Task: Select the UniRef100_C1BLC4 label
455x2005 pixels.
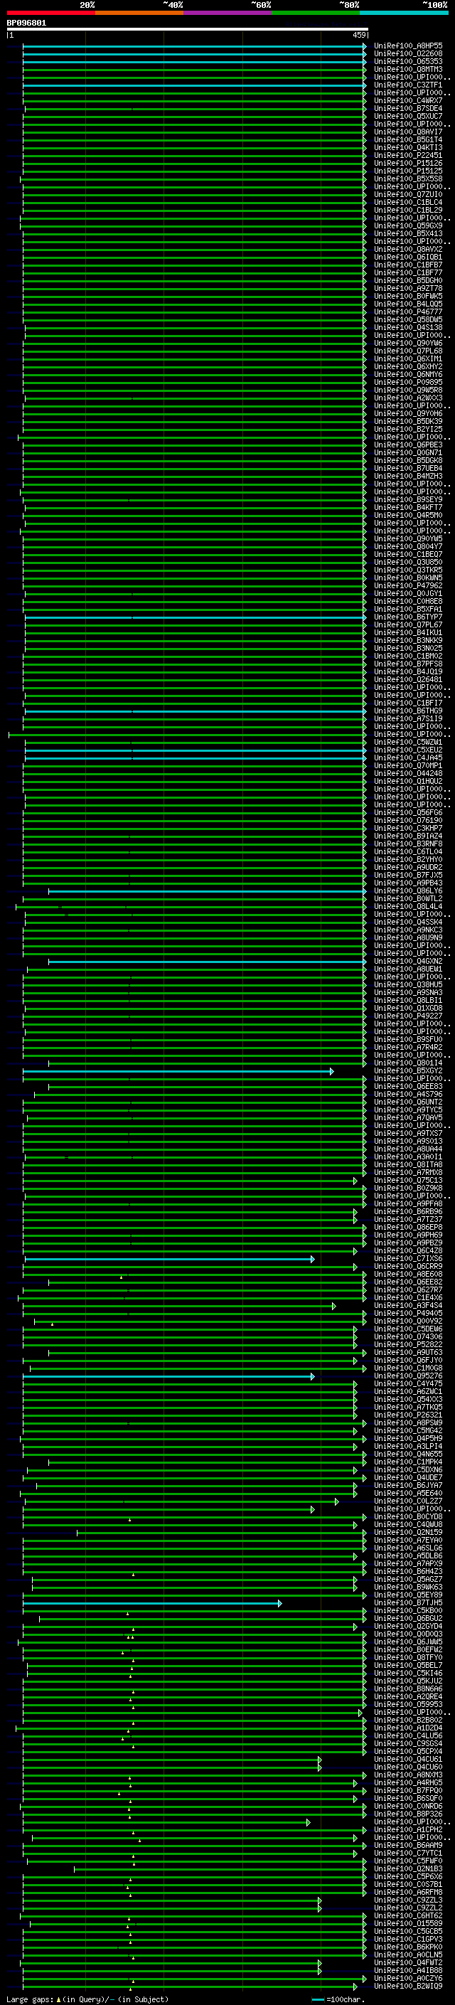Action: (x=408, y=203)
